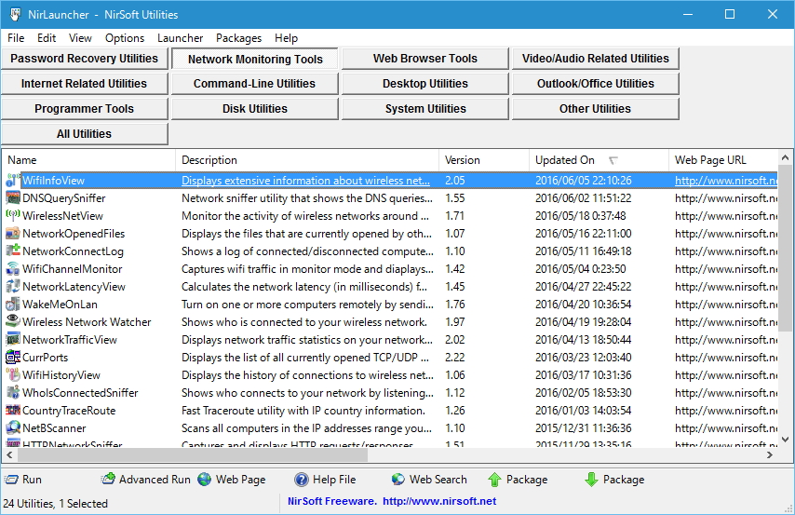795x515 pixels.
Task: Click the WifiInfoView web page URL link
Action: 726,181
